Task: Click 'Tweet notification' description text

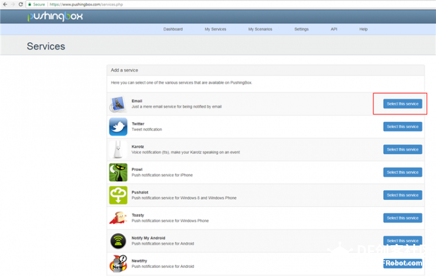Action: click(146, 129)
